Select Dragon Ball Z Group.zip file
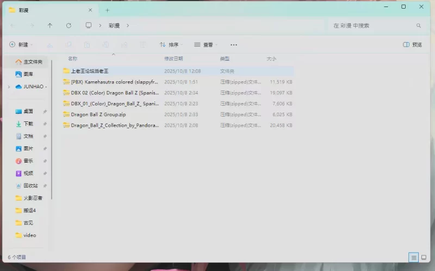 [x=178, y=114]
